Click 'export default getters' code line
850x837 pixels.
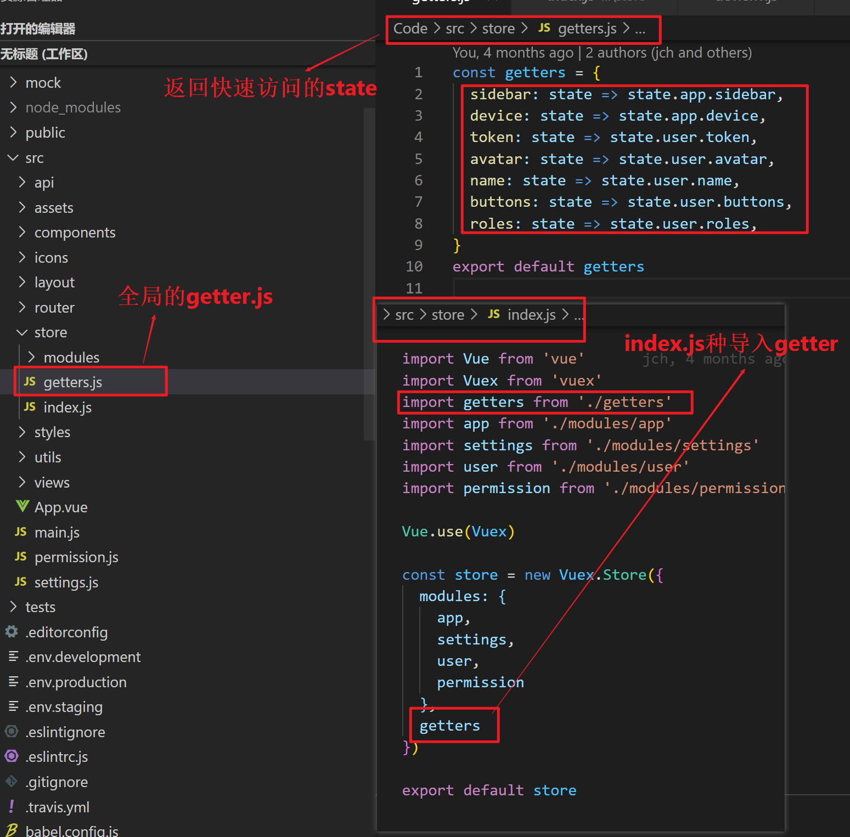tap(548, 267)
